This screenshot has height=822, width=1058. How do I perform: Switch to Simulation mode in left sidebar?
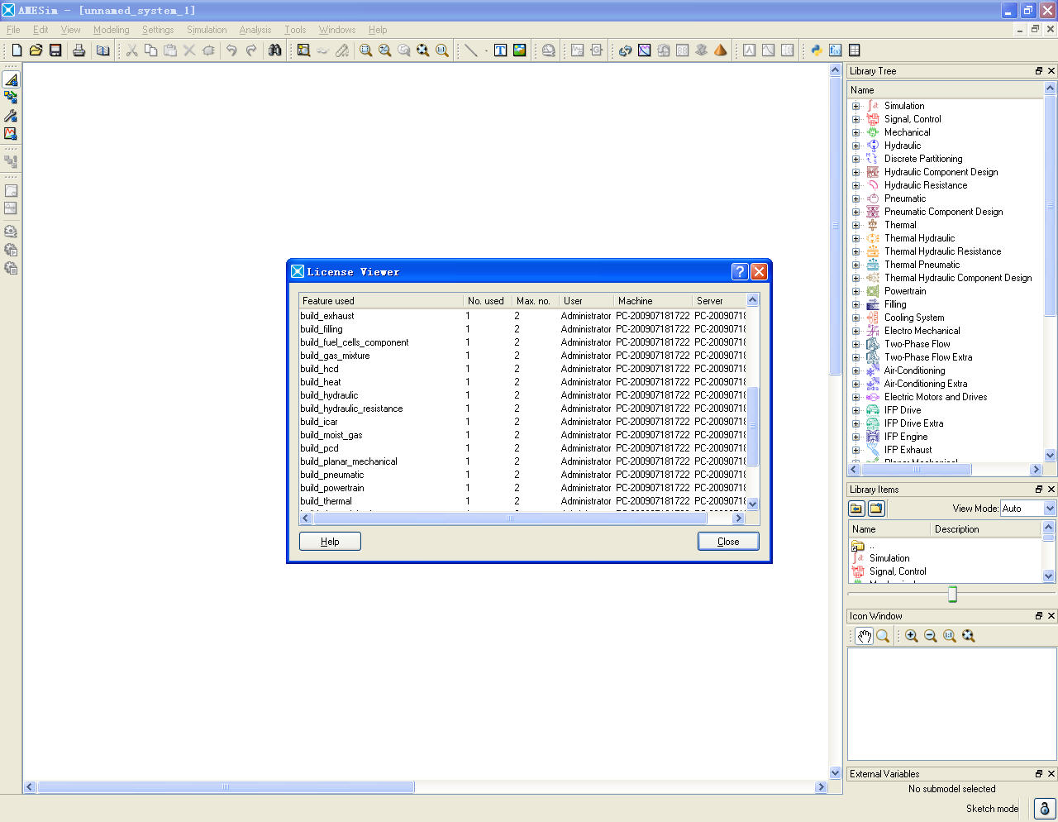click(x=11, y=133)
